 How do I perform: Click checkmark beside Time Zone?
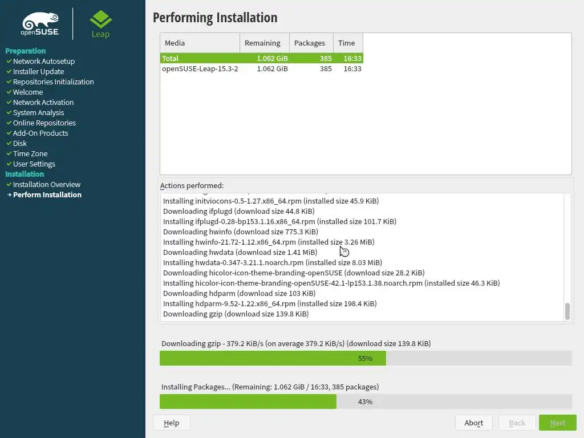tap(9, 153)
